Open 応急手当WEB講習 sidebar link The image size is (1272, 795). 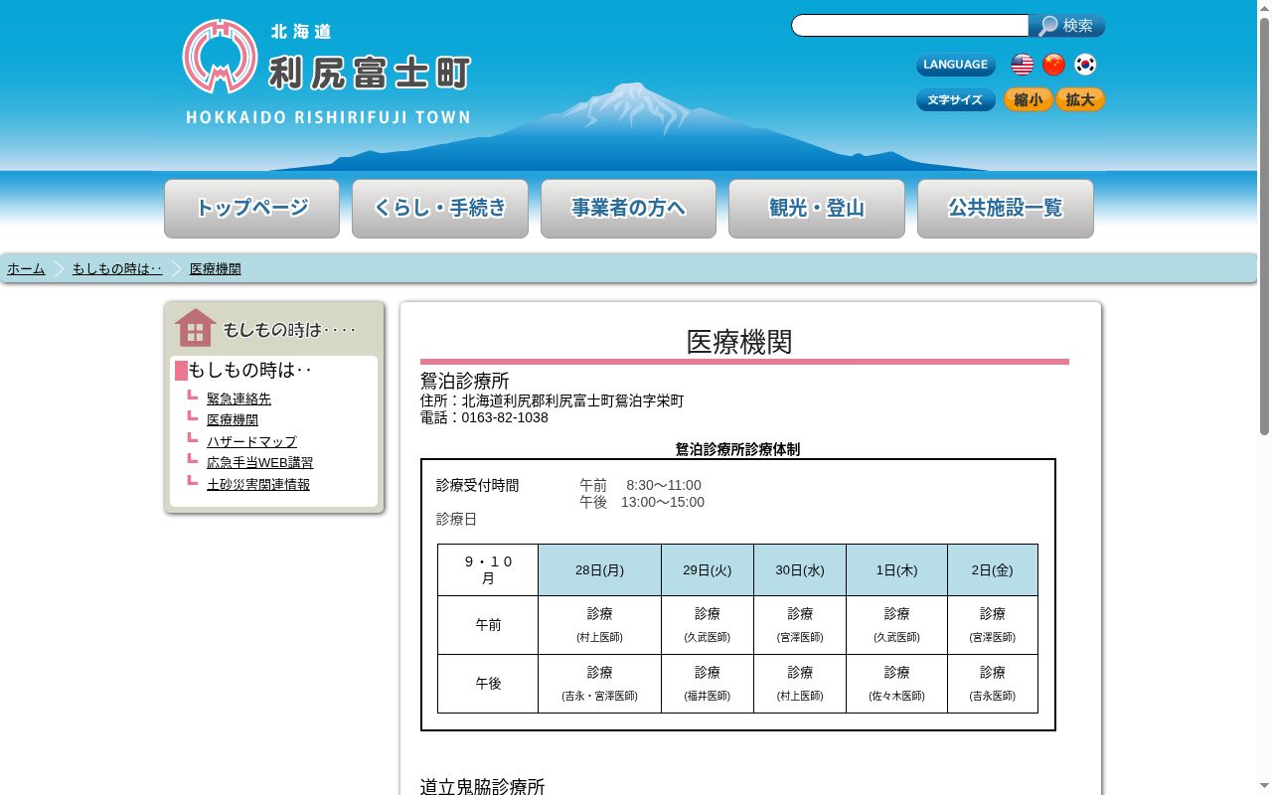pyautogui.click(x=259, y=463)
